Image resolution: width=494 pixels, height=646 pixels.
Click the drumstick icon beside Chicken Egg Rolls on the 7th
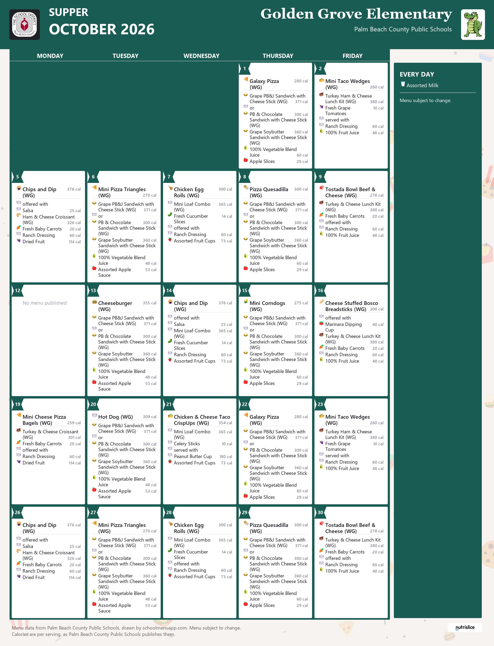click(170, 187)
